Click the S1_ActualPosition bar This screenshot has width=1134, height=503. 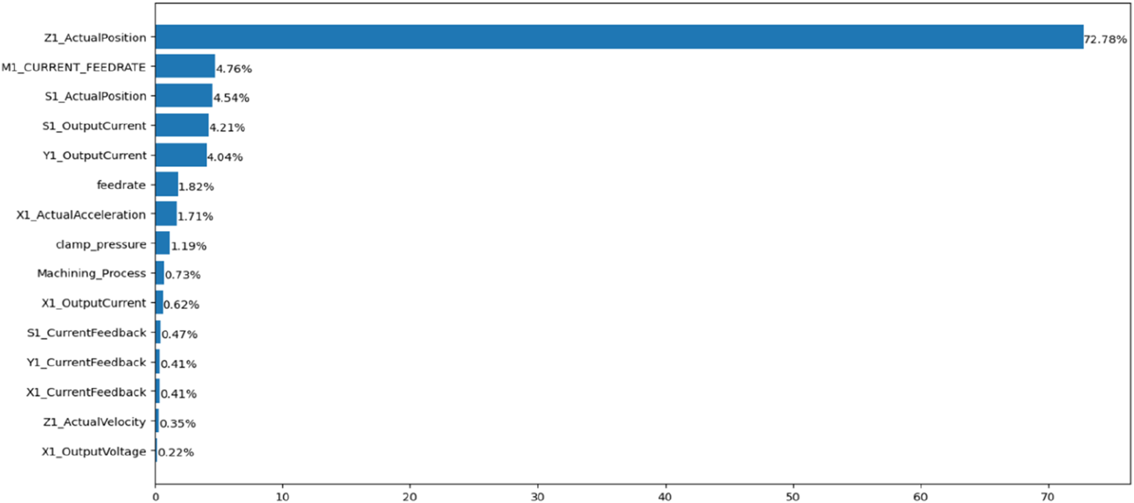(184, 95)
